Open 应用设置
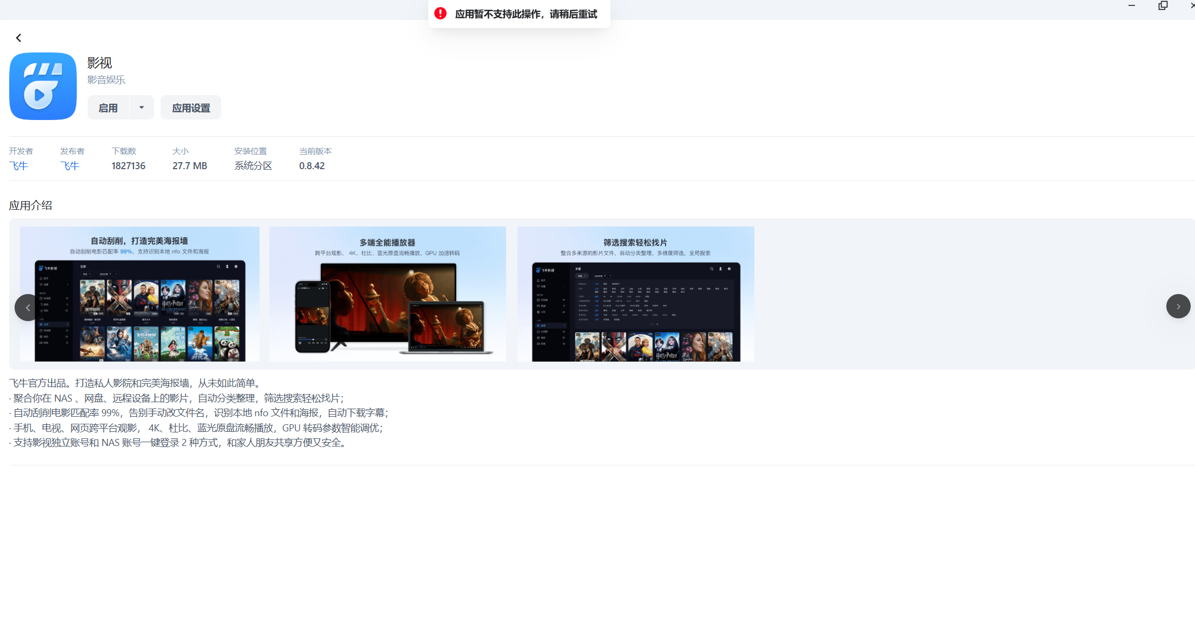The height and width of the screenshot is (640, 1195). coord(191,108)
